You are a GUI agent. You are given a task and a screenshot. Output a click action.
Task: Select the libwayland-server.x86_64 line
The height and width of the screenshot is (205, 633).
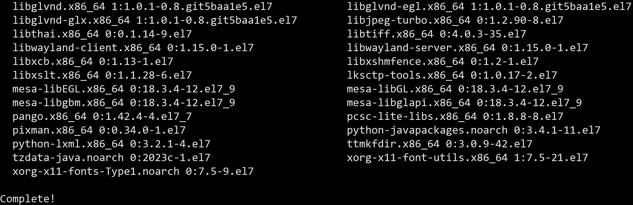point(467,48)
